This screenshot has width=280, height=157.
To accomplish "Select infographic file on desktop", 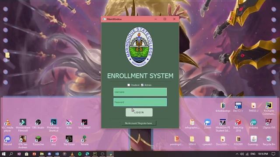I will tap(192, 124).
